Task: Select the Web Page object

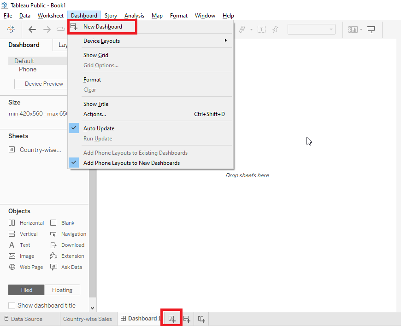Action: [26, 267]
